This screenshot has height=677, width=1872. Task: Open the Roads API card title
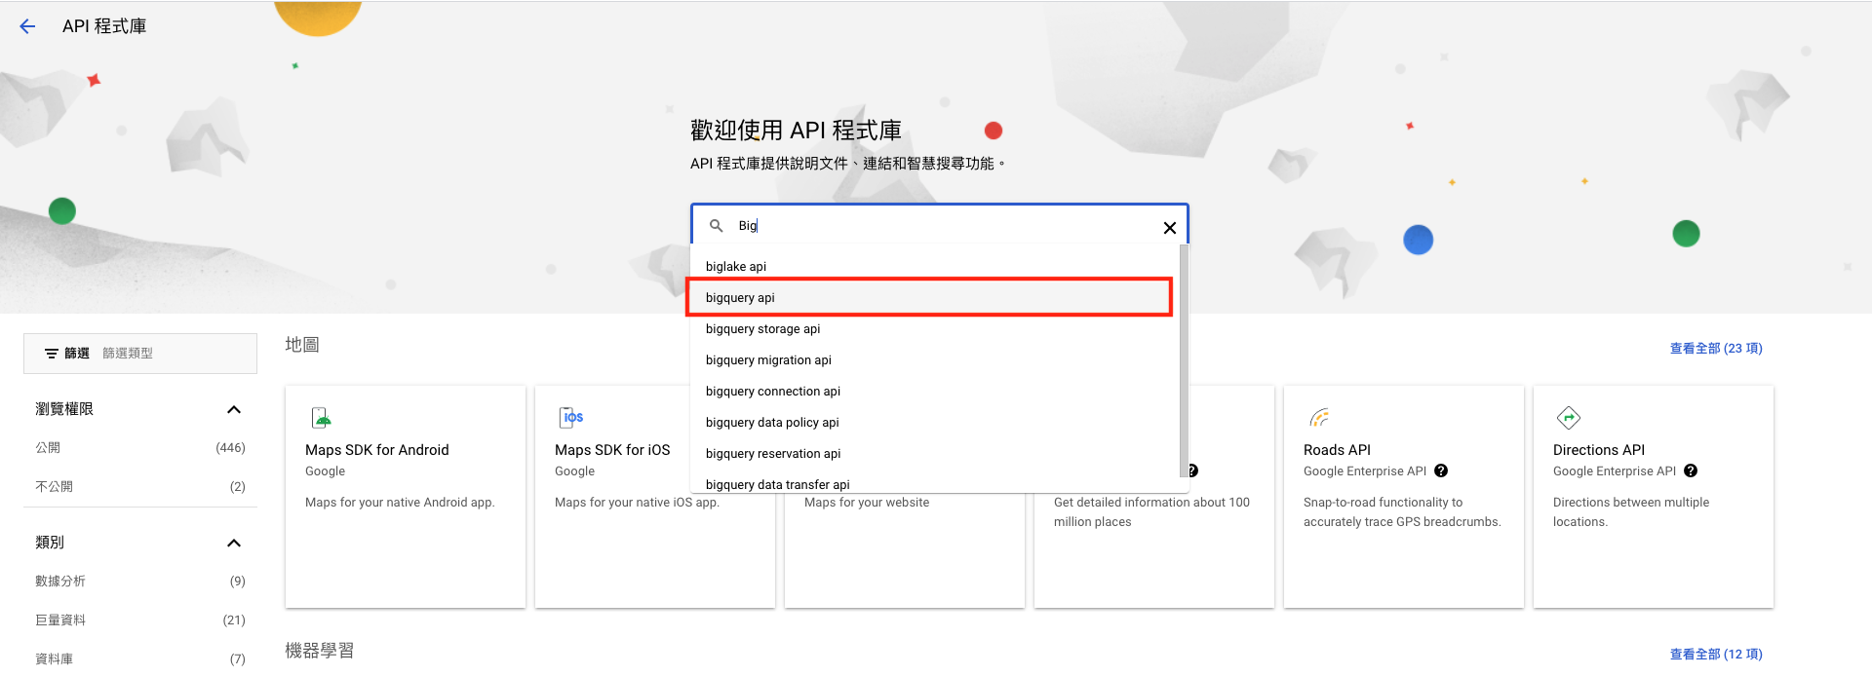pos(1337,450)
